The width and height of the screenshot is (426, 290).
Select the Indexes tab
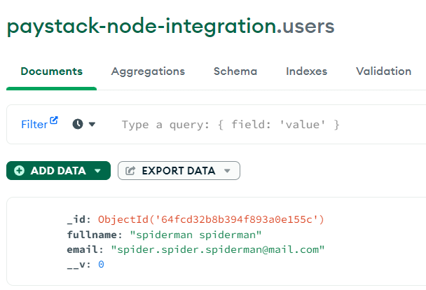coord(306,71)
